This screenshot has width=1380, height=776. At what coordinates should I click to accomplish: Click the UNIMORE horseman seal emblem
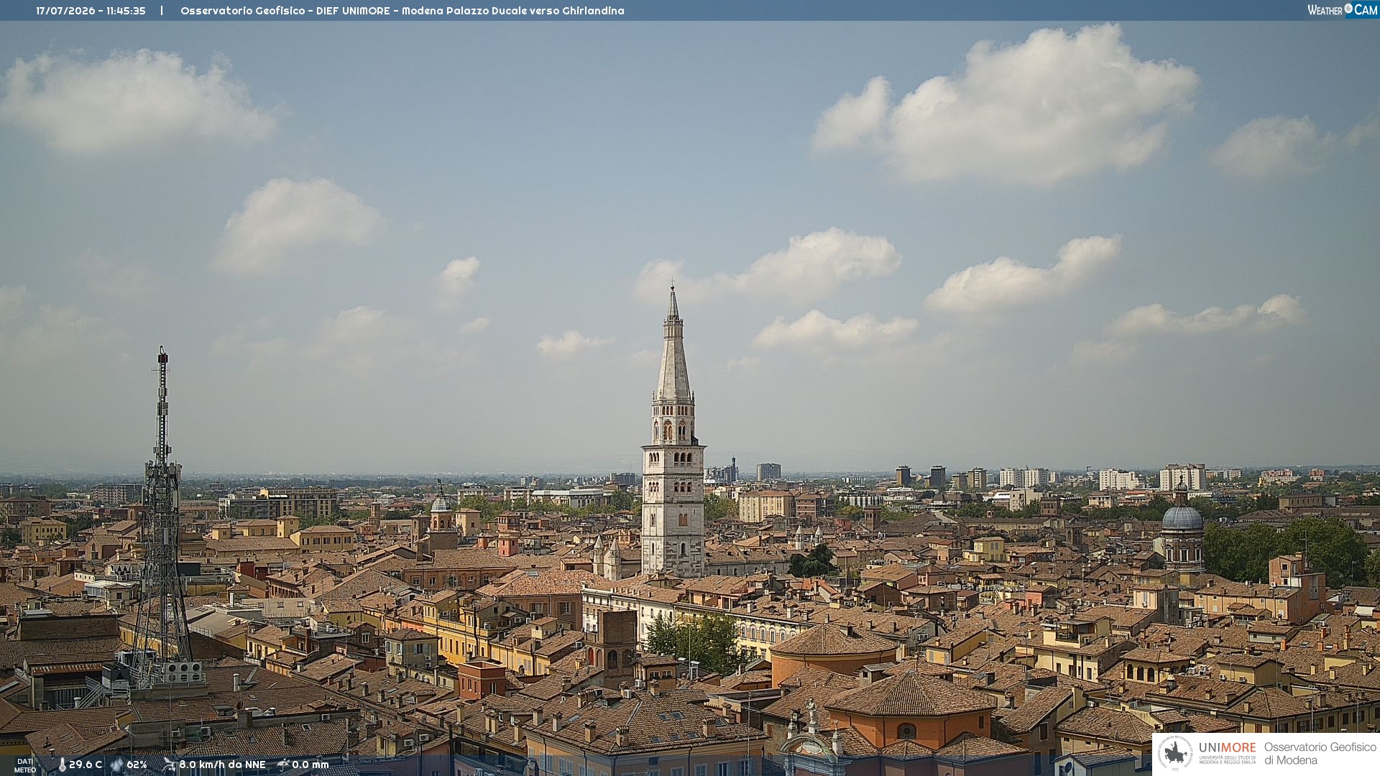[x=1175, y=754]
